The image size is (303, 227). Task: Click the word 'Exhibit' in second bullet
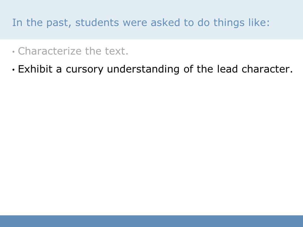[x=35, y=69]
